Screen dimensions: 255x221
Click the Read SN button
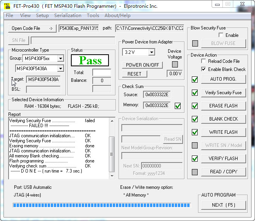(x=173, y=139)
